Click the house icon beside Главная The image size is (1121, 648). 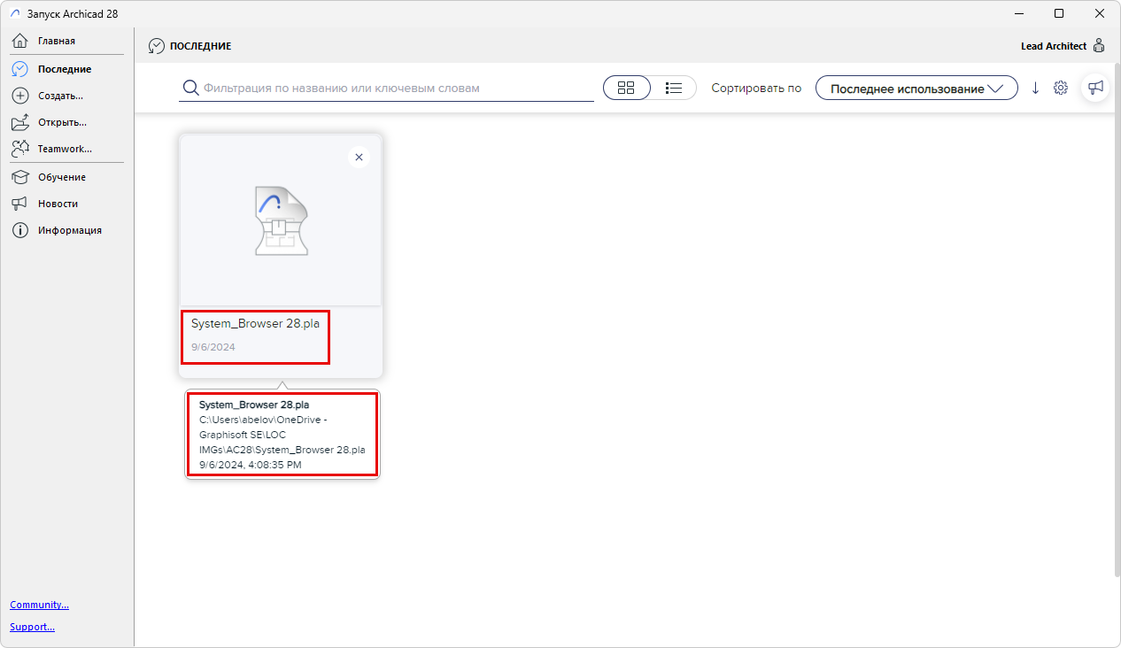[x=20, y=41]
